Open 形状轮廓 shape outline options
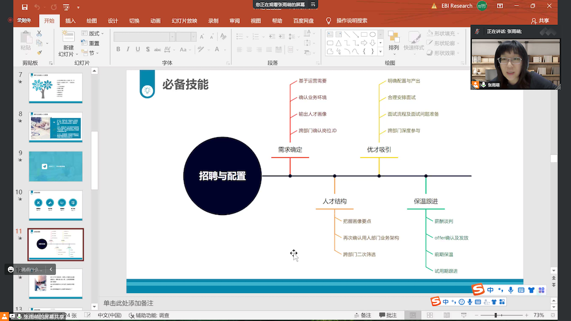Screen dimensions: 571x321 point(443,43)
